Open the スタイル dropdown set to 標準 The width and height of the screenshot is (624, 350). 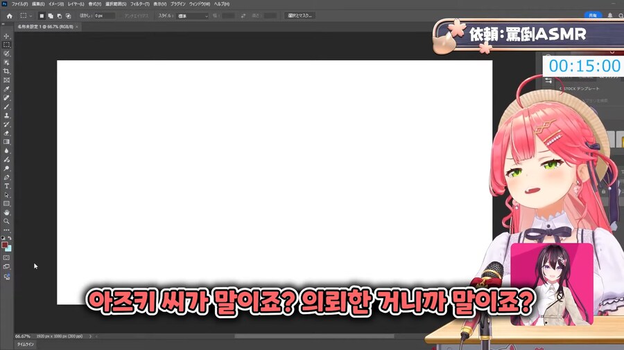193,16
